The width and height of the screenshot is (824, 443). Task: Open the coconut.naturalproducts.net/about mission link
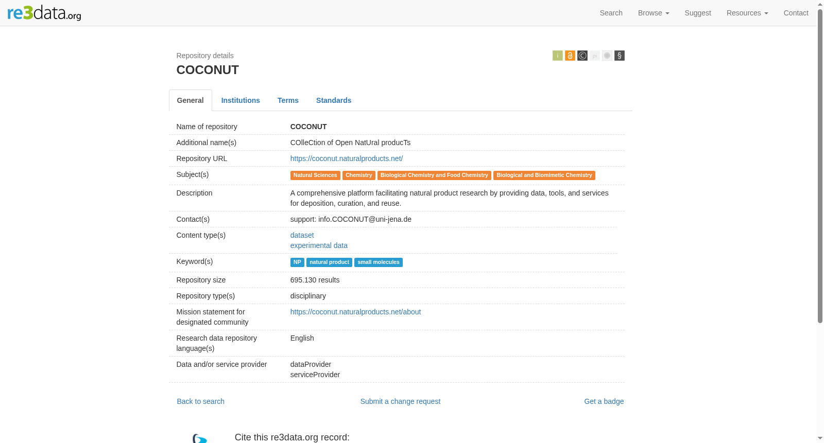coord(355,312)
